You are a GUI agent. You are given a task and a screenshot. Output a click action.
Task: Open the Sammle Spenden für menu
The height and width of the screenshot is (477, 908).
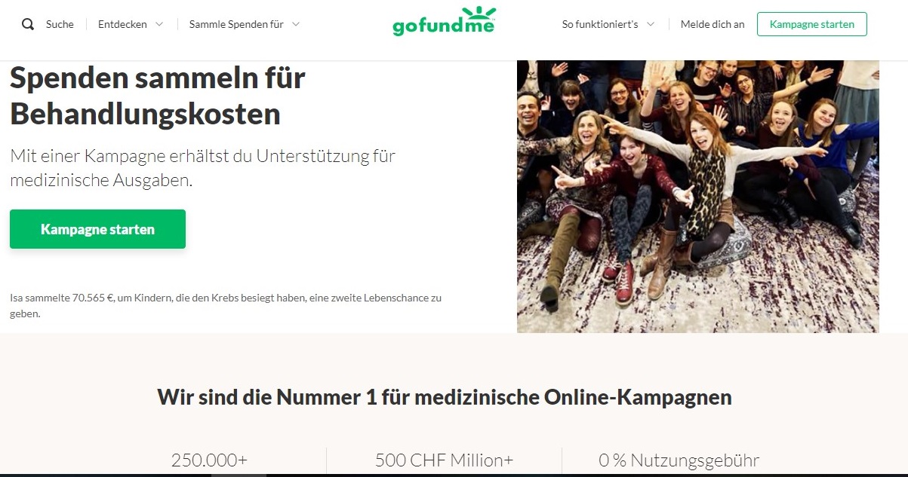(x=236, y=24)
